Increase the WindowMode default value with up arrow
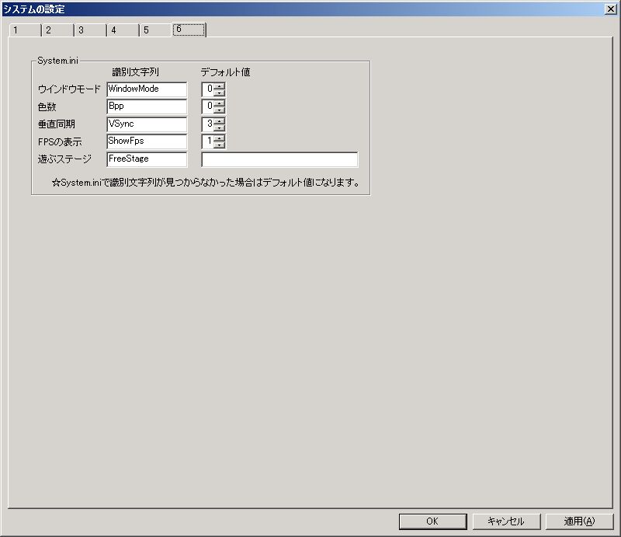621x537 pixels. pos(220,86)
